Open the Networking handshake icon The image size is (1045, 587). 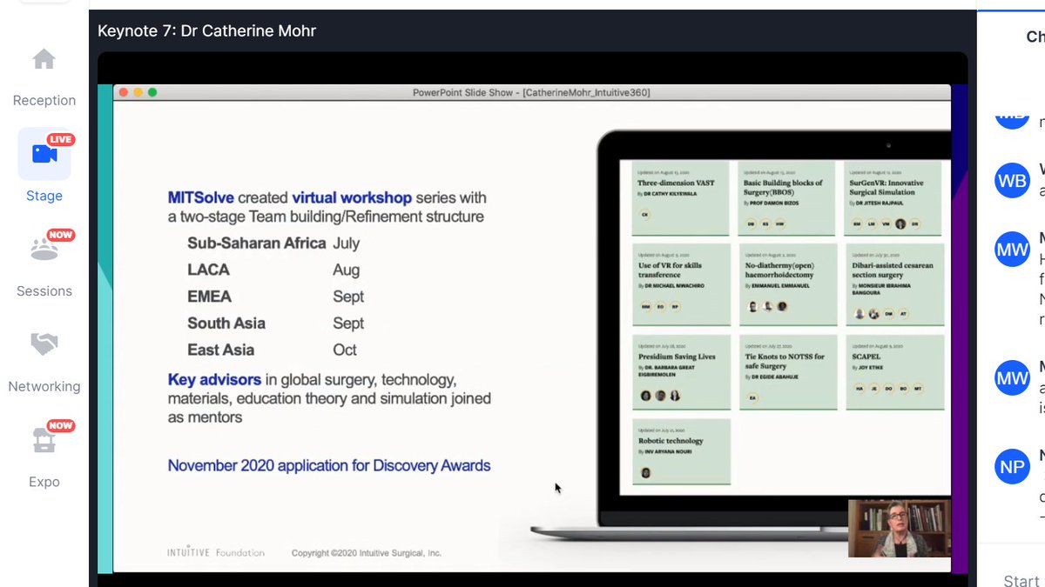44,344
